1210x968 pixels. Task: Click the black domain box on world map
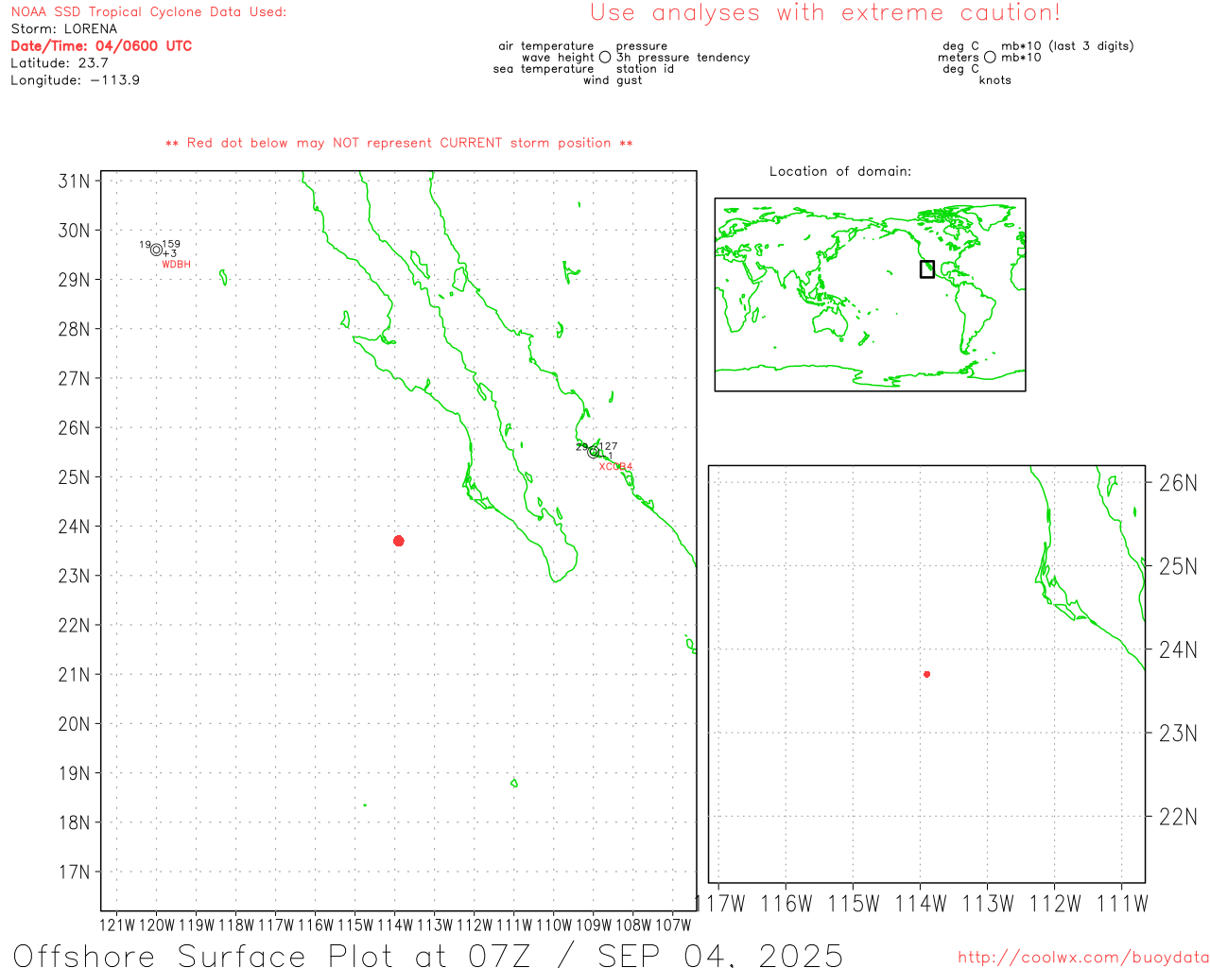927,269
